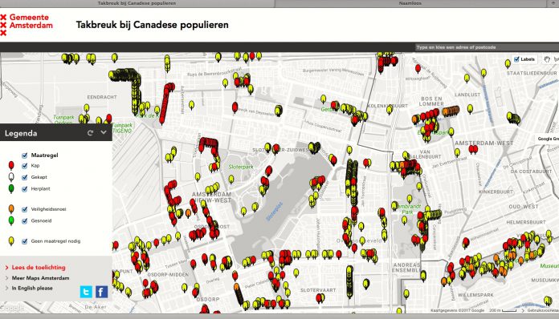Image resolution: width=559 pixels, height=319 pixels.
Task: Disable the map Labels checkbox
Action: coord(516,59)
